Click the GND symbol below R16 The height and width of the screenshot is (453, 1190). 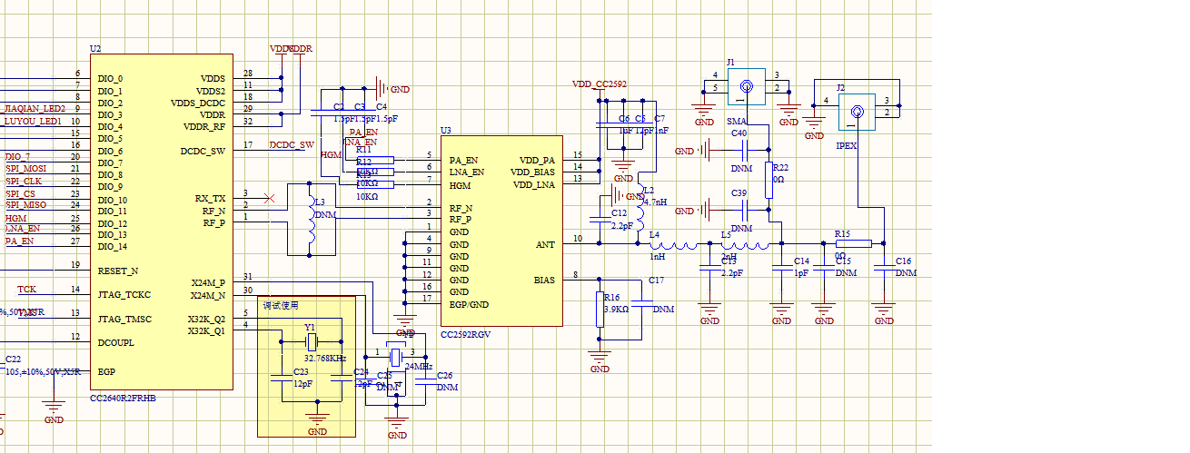(600, 359)
